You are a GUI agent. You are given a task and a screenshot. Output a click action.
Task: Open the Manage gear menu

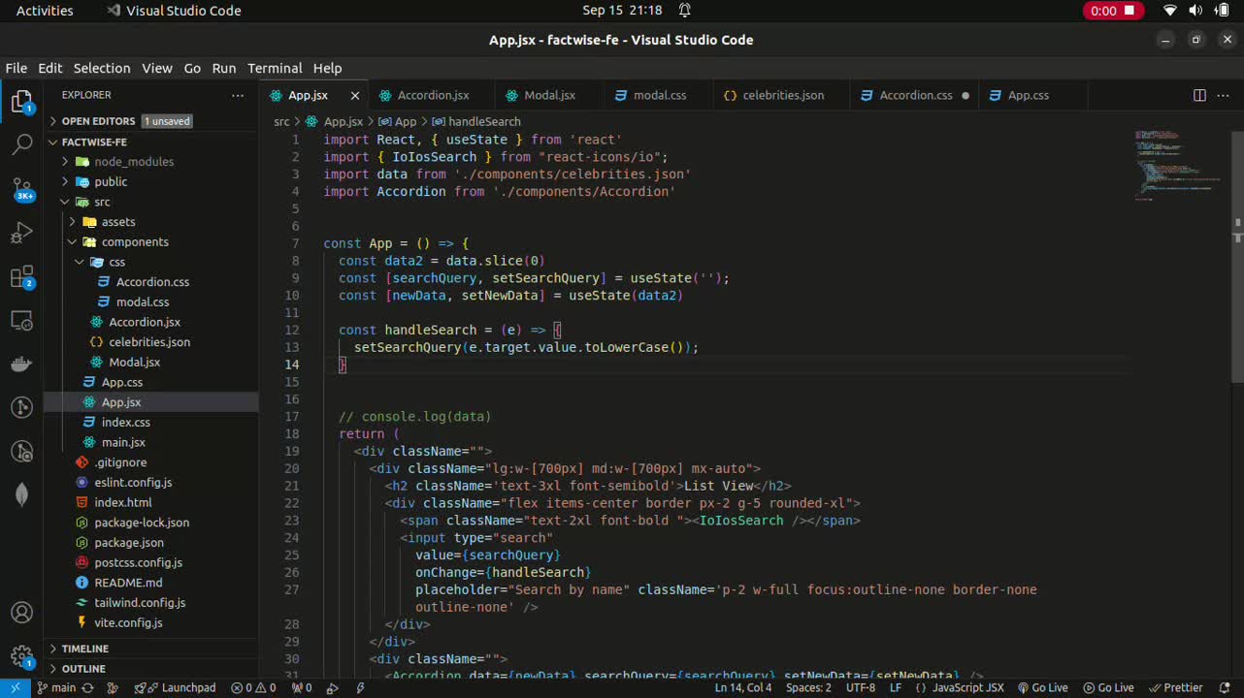[21, 656]
